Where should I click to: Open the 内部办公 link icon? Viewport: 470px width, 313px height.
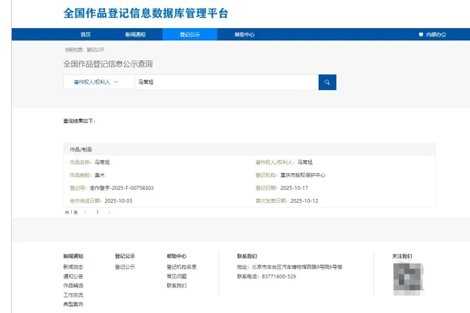(x=420, y=35)
